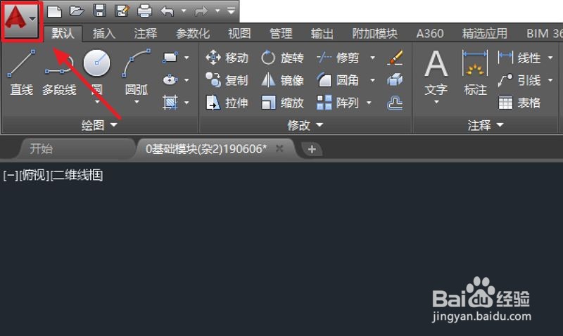Click the 拉伸 stretch tool
Screen dimensions: 563x336
227,103
